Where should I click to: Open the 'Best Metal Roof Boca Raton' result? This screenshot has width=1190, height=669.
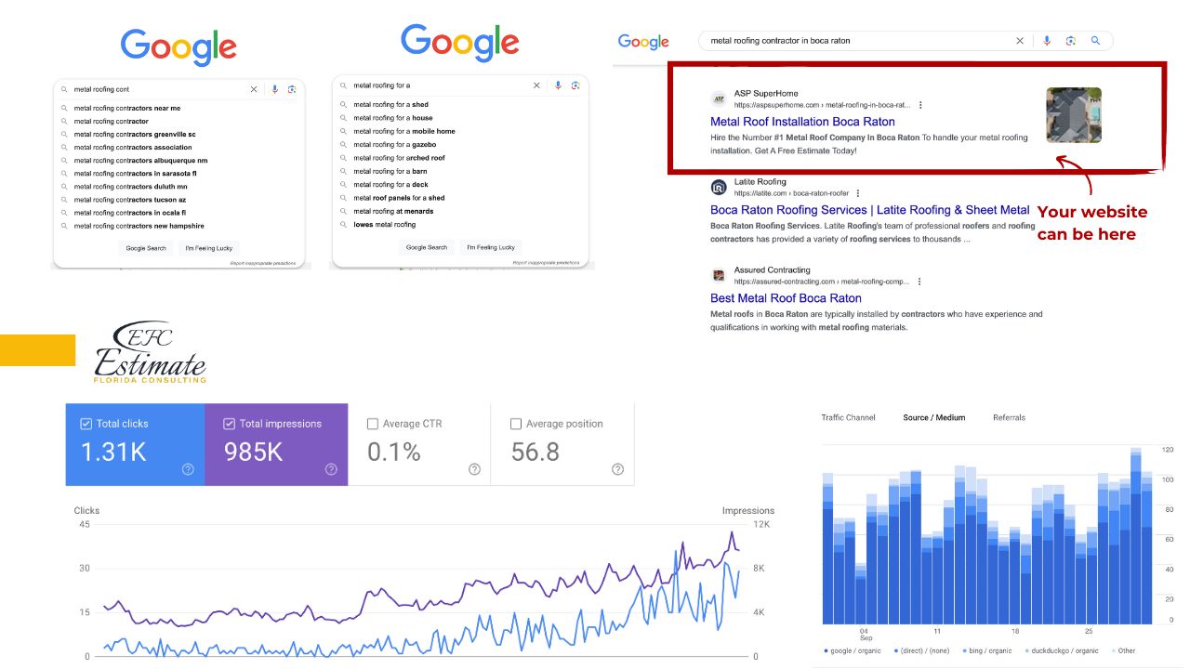786,298
